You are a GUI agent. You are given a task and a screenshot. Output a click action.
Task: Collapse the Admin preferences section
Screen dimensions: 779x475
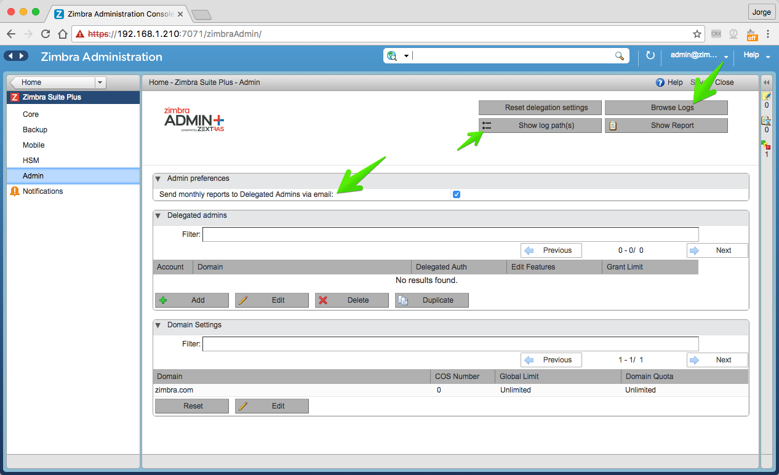click(158, 178)
